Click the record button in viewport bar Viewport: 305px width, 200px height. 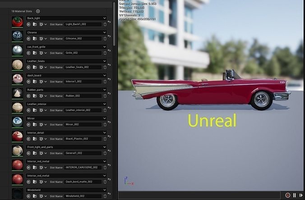click(x=288, y=195)
